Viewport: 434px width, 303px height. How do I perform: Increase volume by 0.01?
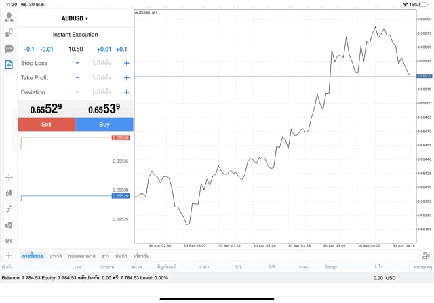pos(104,49)
